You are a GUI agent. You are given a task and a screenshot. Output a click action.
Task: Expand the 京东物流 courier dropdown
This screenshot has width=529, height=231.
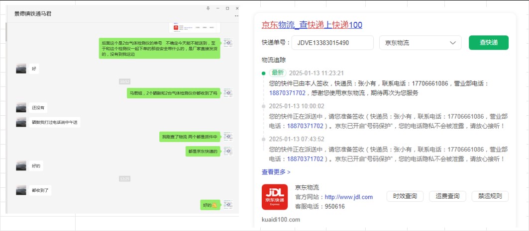tap(421, 43)
